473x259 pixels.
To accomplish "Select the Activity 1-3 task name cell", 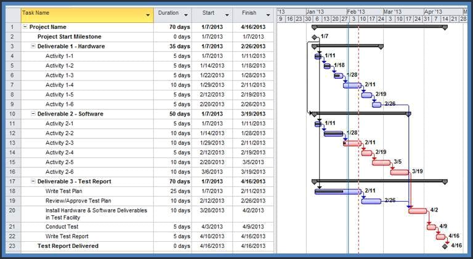I will pos(60,75).
